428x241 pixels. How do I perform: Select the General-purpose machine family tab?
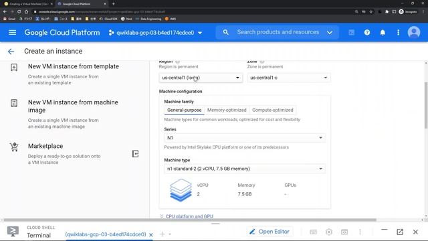(x=185, y=110)
